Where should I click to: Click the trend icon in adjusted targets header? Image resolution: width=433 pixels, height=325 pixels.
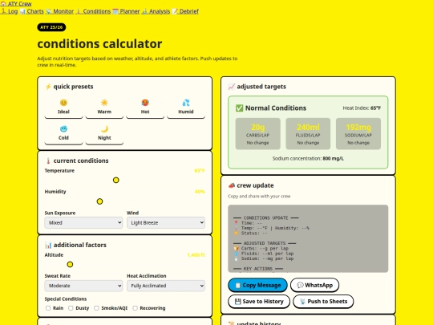[232, 87]
